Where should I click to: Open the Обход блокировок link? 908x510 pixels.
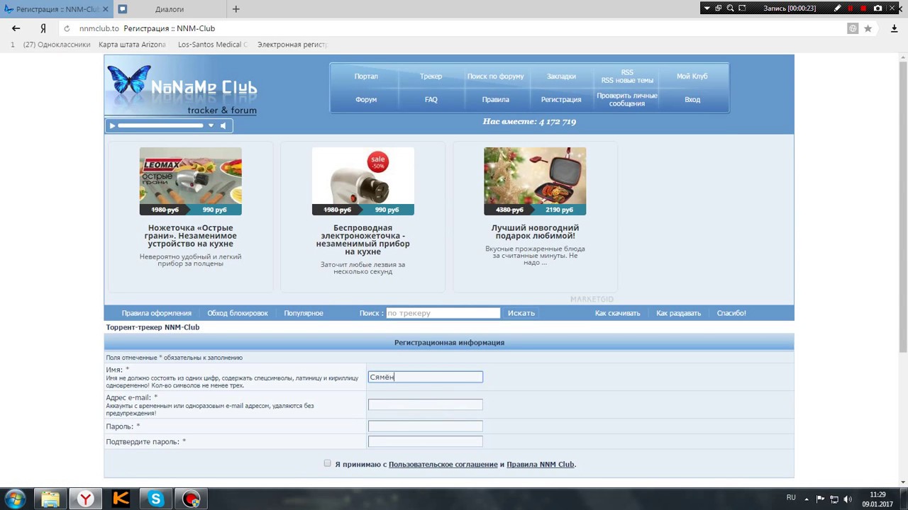(x=238, y=313)
